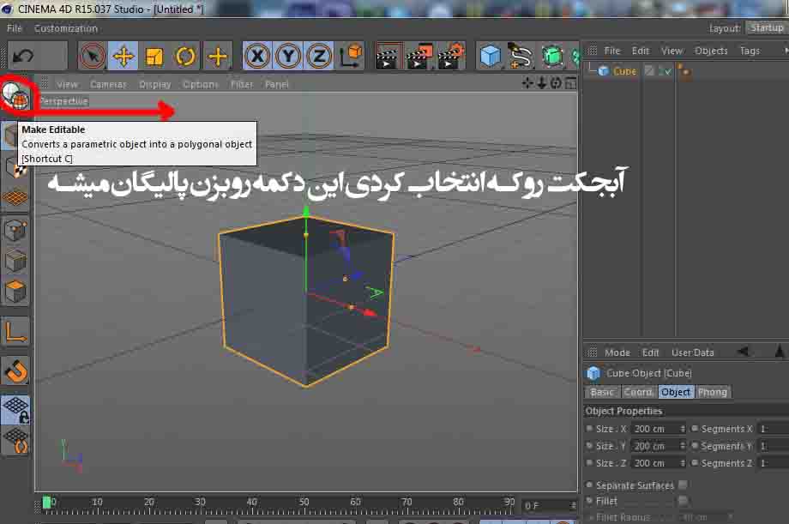This screenshot has width=789, height=524.
Task: Open Edit Render Settings icon
Action: (450, 56)
